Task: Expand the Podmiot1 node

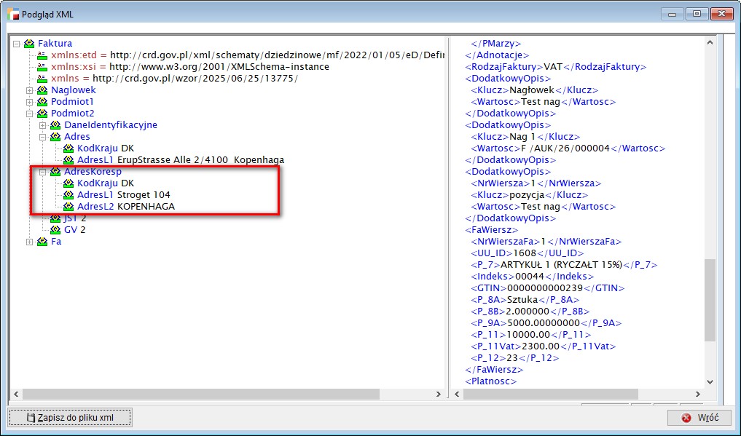Action: click(x=30, y=102)
